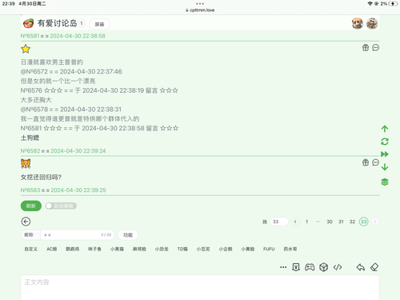Select the AC娘 emoticon tab
Screen dimensions: 400x300
coord(52,249)
